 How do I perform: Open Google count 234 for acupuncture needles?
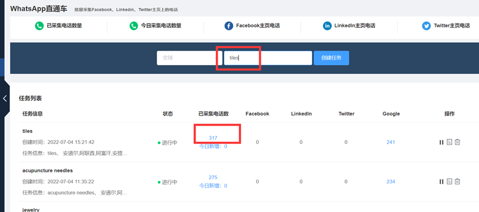point(391,182)
